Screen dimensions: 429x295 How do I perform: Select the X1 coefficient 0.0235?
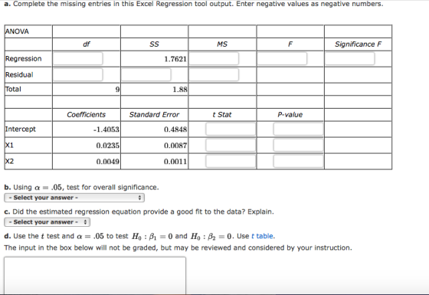(x=108, y=146)
